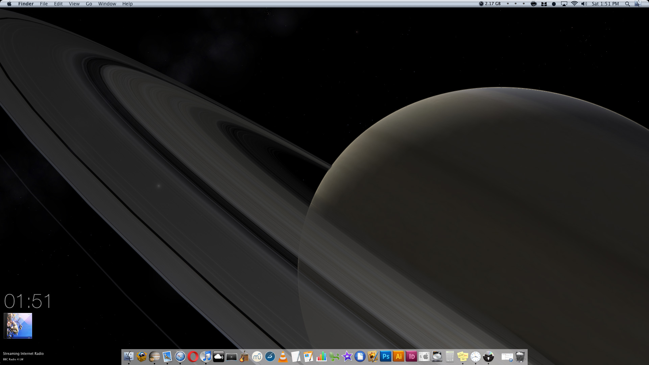Viewport: 649px width, 365px height.
Task: Open the volume control in menu bar
Action: 584,4
